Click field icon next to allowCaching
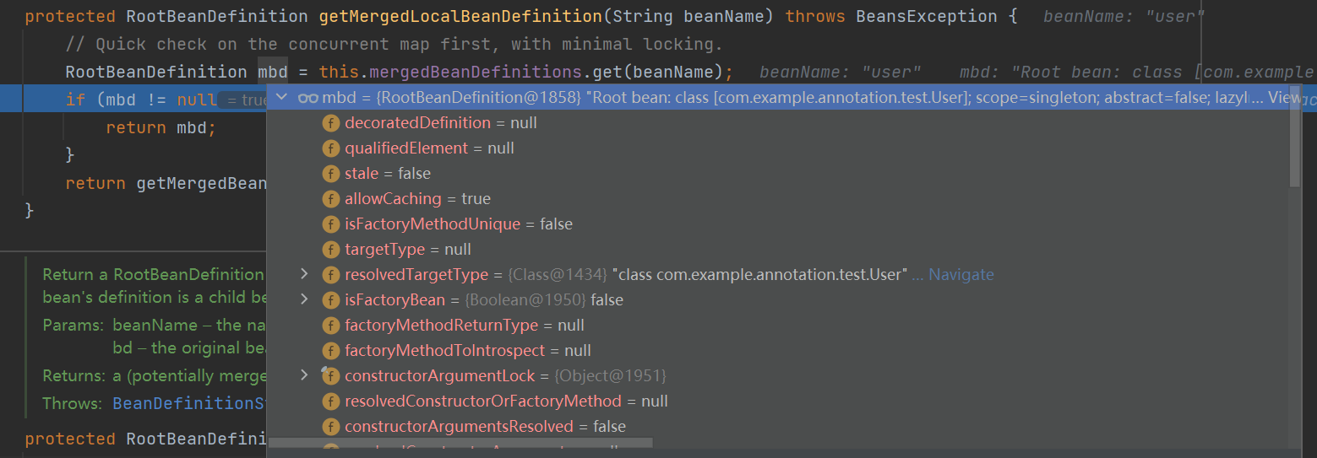Image resolution: width=1317 pixels, height=458 pixels. (x=330, y=199)
